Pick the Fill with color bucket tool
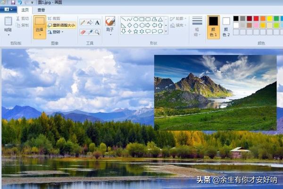This screenshot has height=189, width=283. tap(90, 22)
